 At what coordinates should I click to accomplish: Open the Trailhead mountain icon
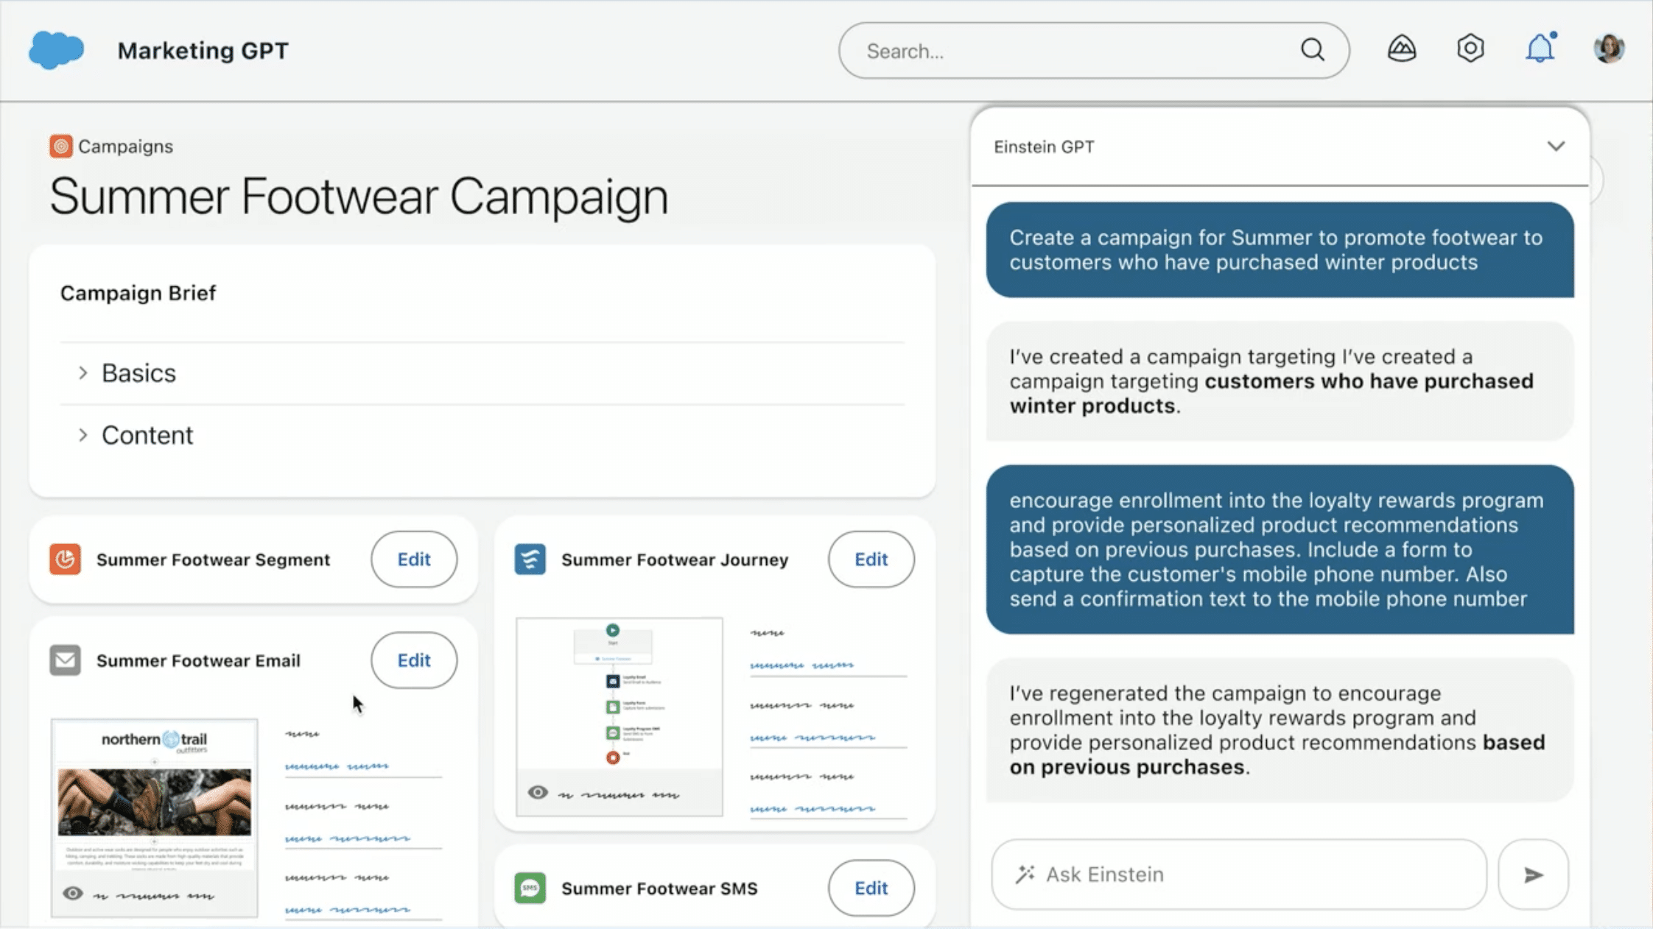pos(1401,49)
